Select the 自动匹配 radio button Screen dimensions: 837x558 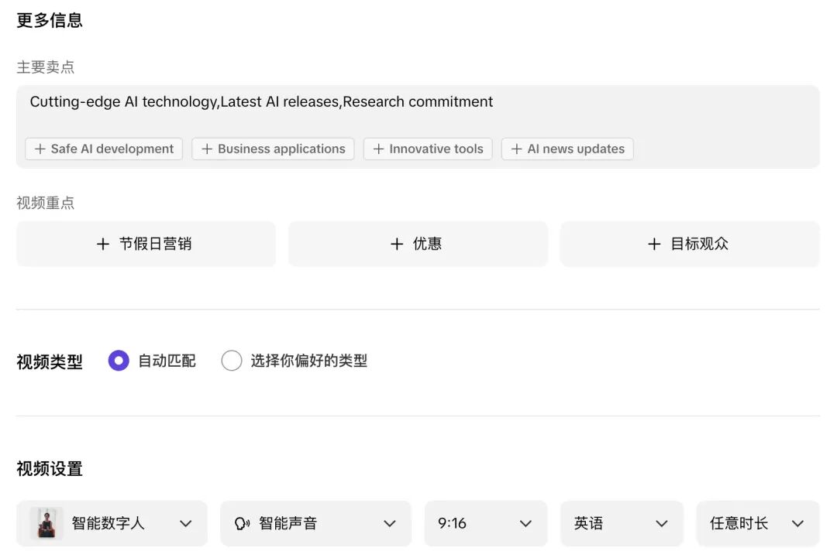(119, 361)
